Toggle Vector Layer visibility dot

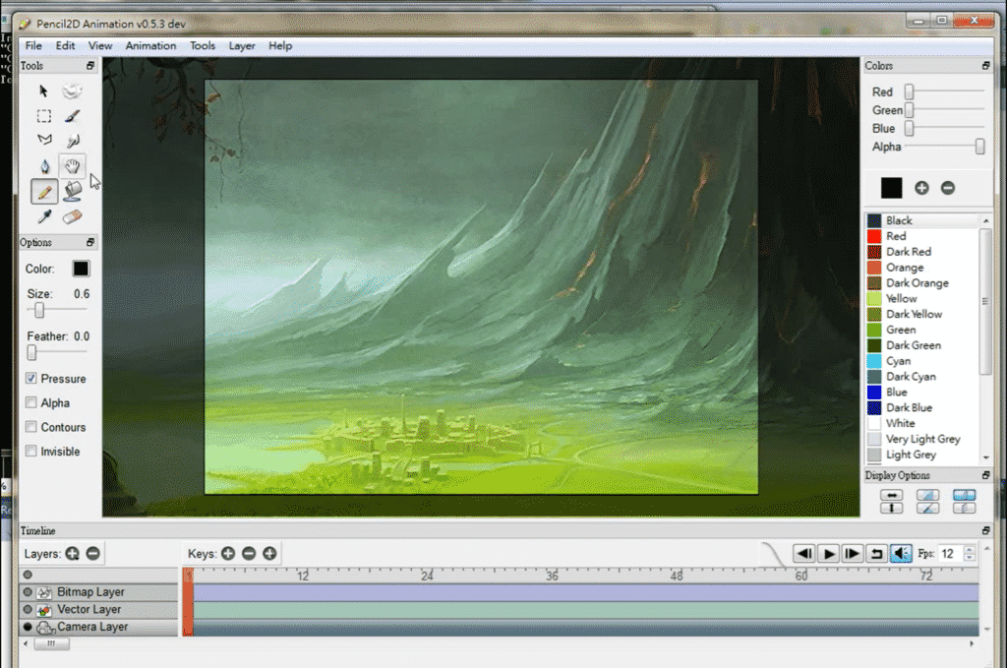[x=28, y=610]
